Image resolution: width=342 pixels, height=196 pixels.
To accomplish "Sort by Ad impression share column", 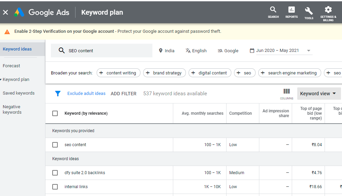I will (x=276, y=113).
